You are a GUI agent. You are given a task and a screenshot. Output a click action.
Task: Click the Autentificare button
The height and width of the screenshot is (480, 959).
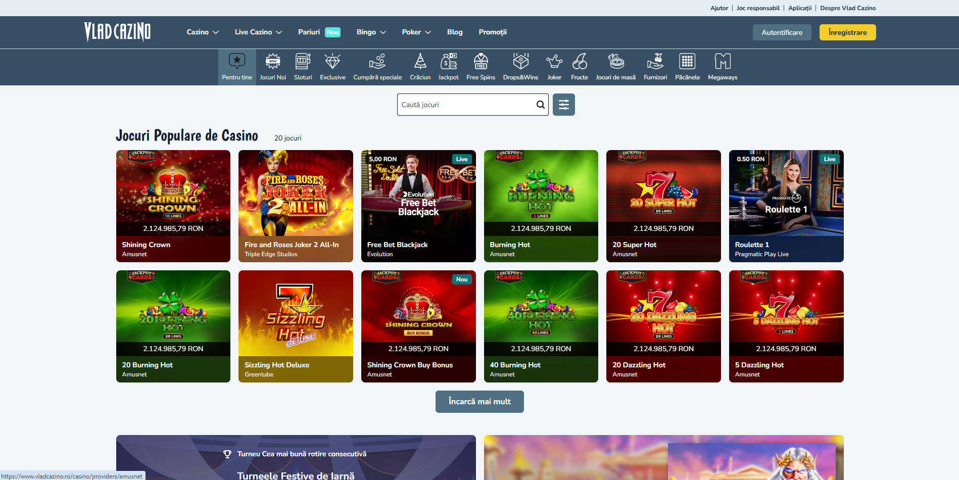pyautogui.click(x=782, y=32)
